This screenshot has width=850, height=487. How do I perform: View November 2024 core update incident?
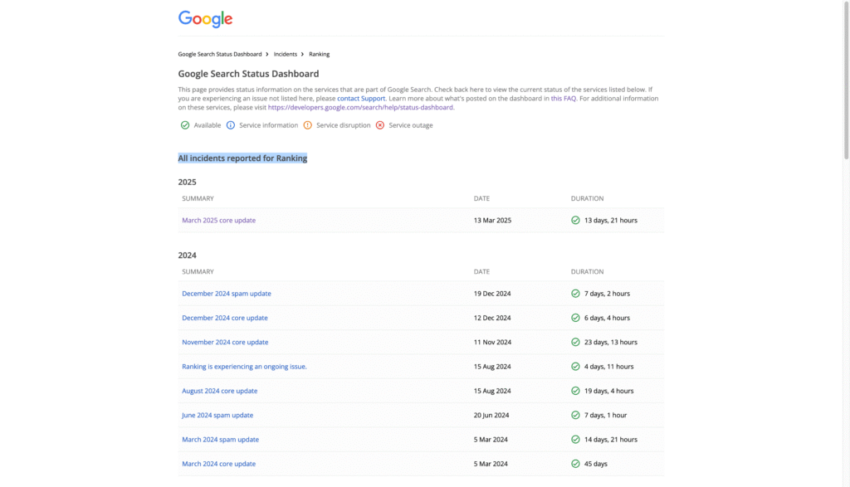225,342
